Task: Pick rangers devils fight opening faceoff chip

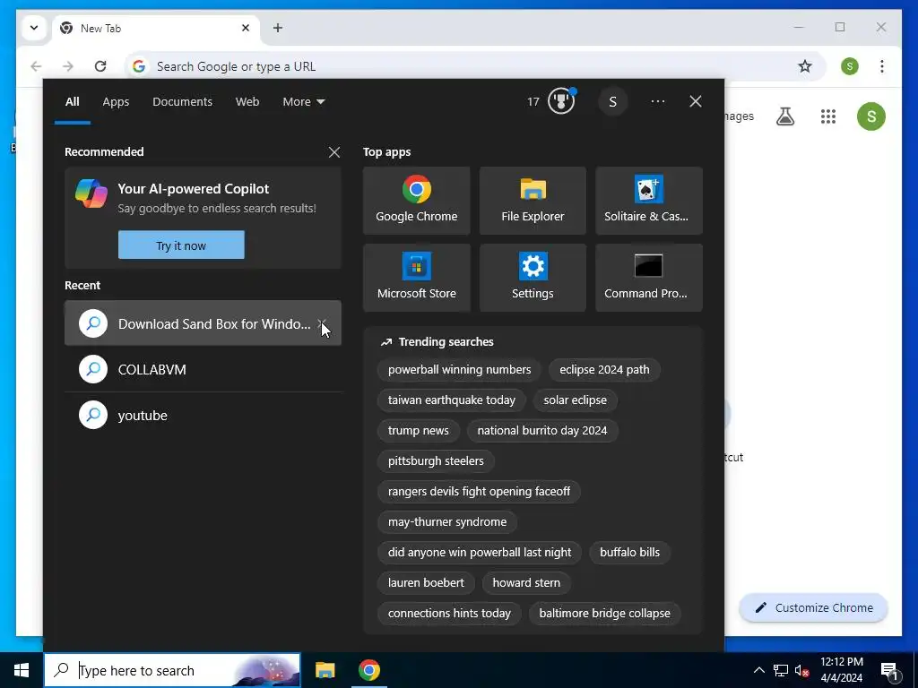Action: click(x=479, y=492)
